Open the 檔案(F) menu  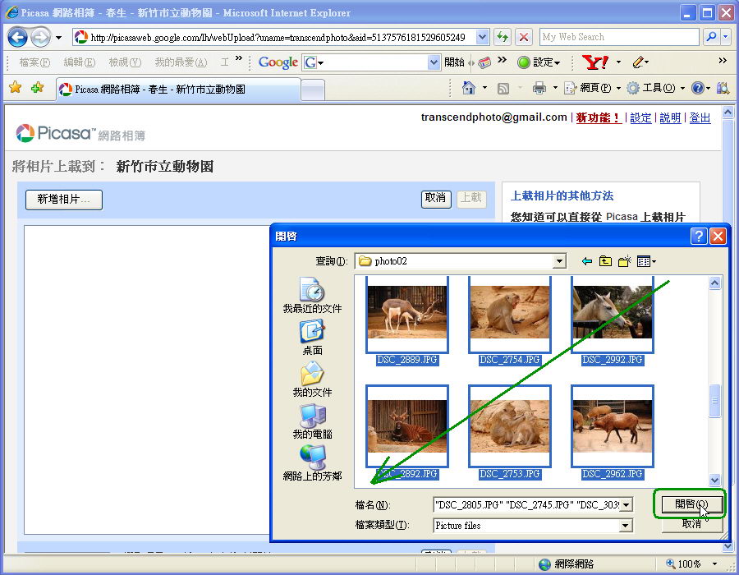[x=34, y=62]
